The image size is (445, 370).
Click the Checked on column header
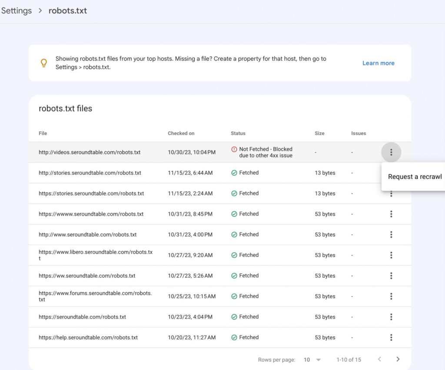click(x=181, y=133)
